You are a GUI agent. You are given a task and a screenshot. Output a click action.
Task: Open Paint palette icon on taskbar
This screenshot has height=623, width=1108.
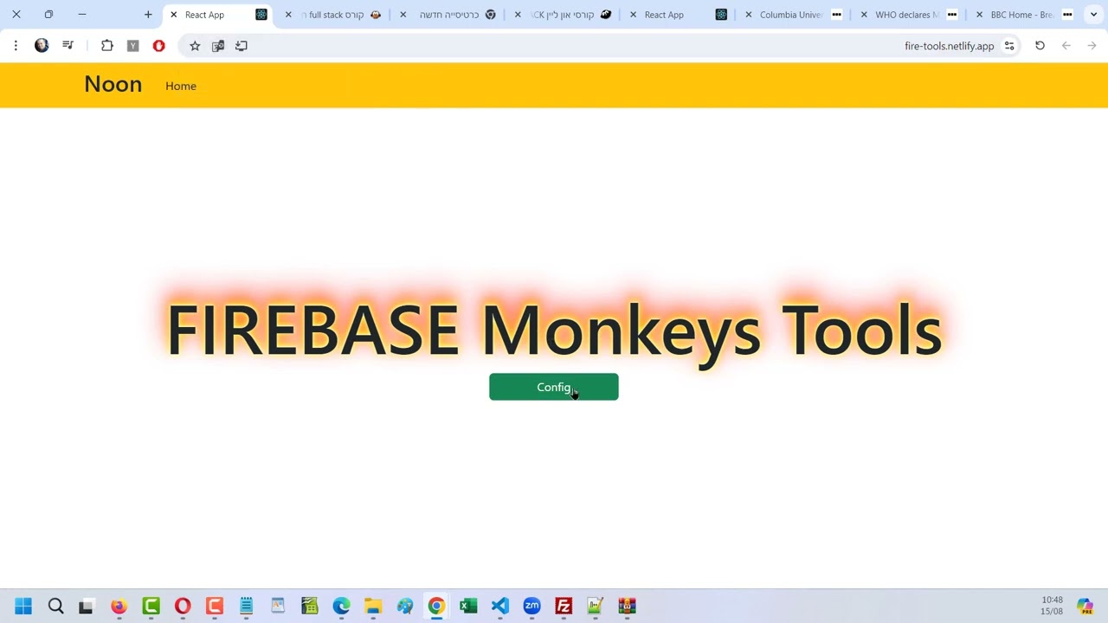pyautogui.click(x=405, y=607)
